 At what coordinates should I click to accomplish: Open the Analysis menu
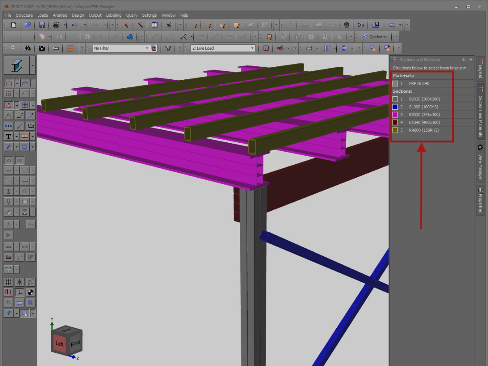pos(60,15)
